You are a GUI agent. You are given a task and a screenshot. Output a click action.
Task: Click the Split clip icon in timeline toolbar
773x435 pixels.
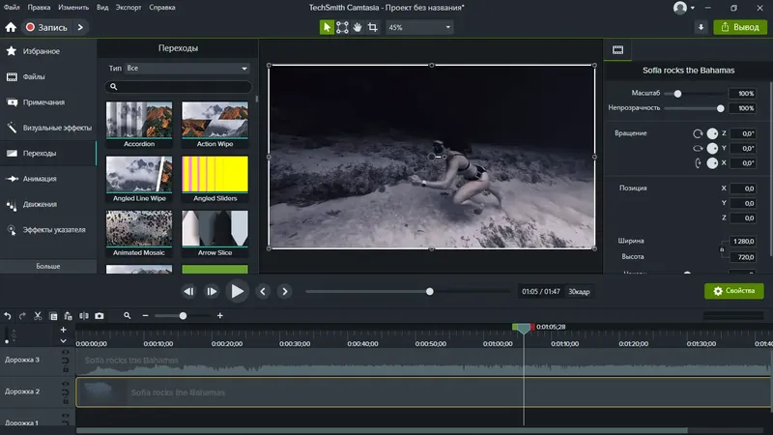point(84,315)
